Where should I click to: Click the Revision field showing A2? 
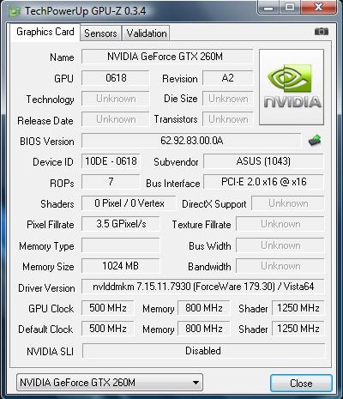228,78
